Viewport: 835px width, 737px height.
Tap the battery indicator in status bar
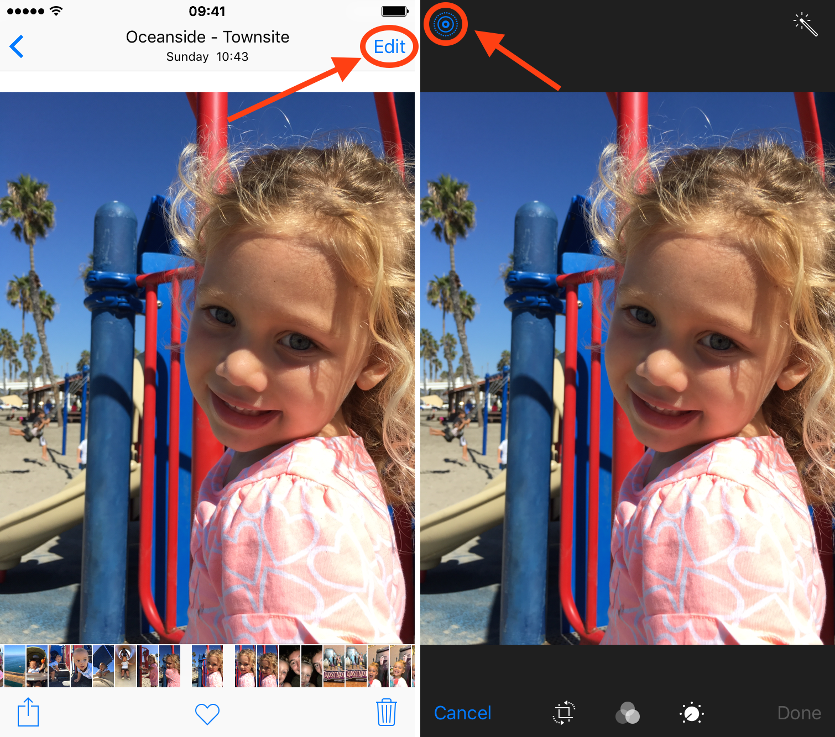tap(395, 11)
